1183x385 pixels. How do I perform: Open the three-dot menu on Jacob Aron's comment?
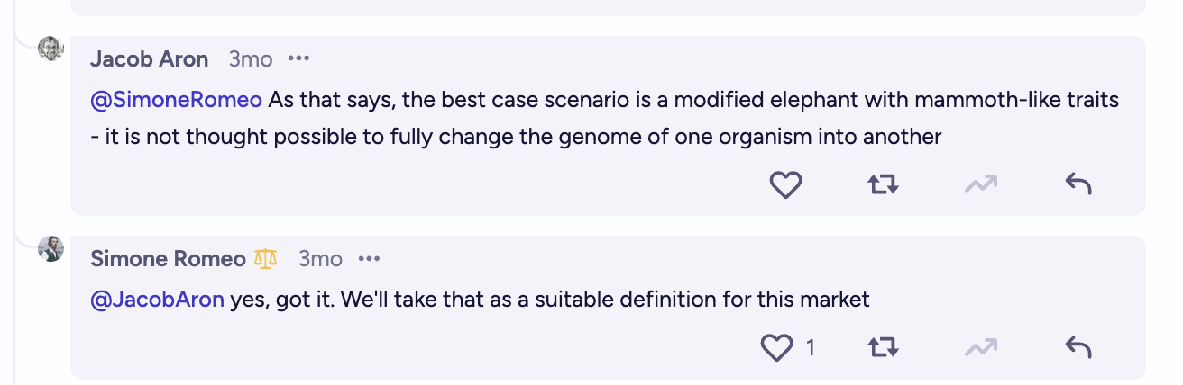point(298,59)
